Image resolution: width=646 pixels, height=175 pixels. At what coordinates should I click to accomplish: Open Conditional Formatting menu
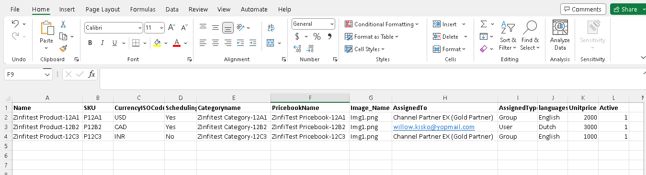coord(382,24)
